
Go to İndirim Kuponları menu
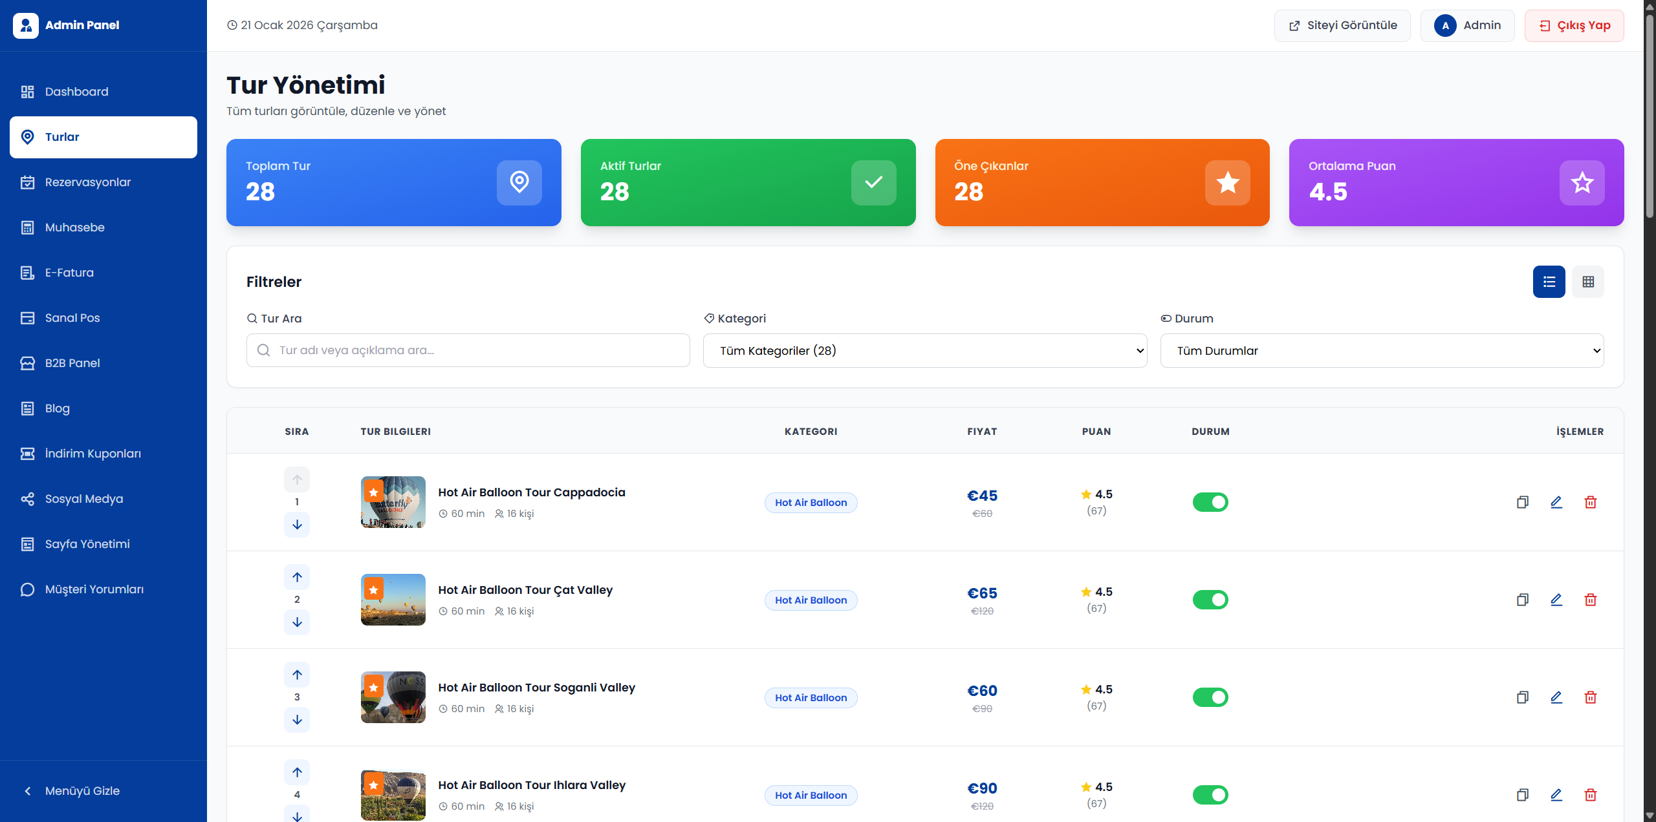pyautogui.click(x=93, y=454)
